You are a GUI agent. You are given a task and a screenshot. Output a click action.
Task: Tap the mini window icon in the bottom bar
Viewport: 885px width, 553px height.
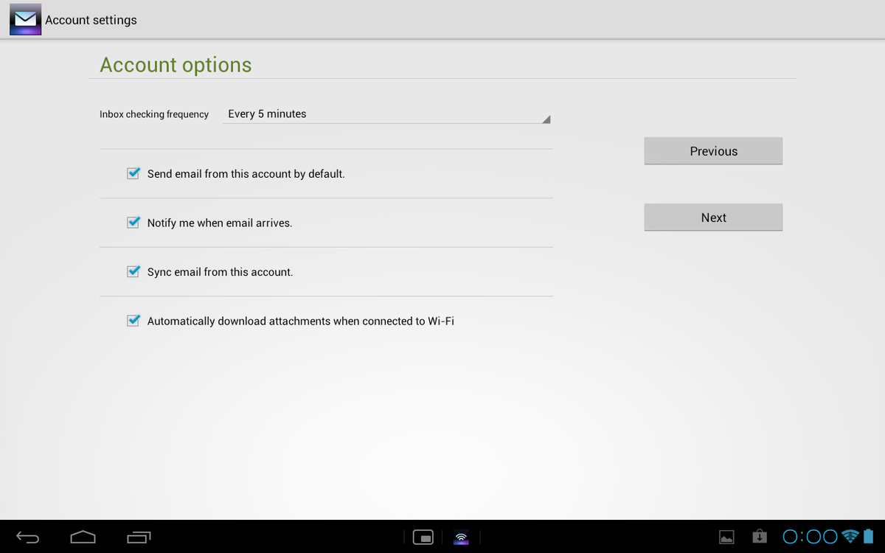click(423, 537)
